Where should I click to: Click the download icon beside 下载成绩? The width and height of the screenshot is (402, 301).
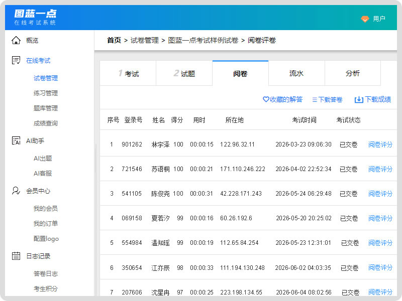click(x=359, y=99)
